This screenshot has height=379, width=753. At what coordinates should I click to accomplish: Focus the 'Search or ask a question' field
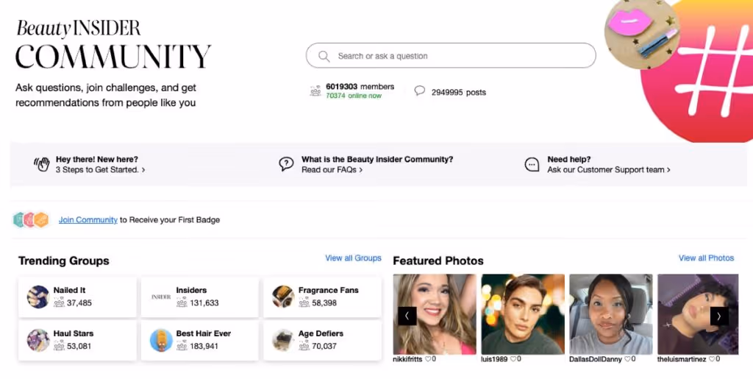coord(451,56)
